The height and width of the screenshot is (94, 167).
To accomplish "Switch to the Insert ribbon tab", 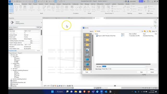I will coord(46,4).
